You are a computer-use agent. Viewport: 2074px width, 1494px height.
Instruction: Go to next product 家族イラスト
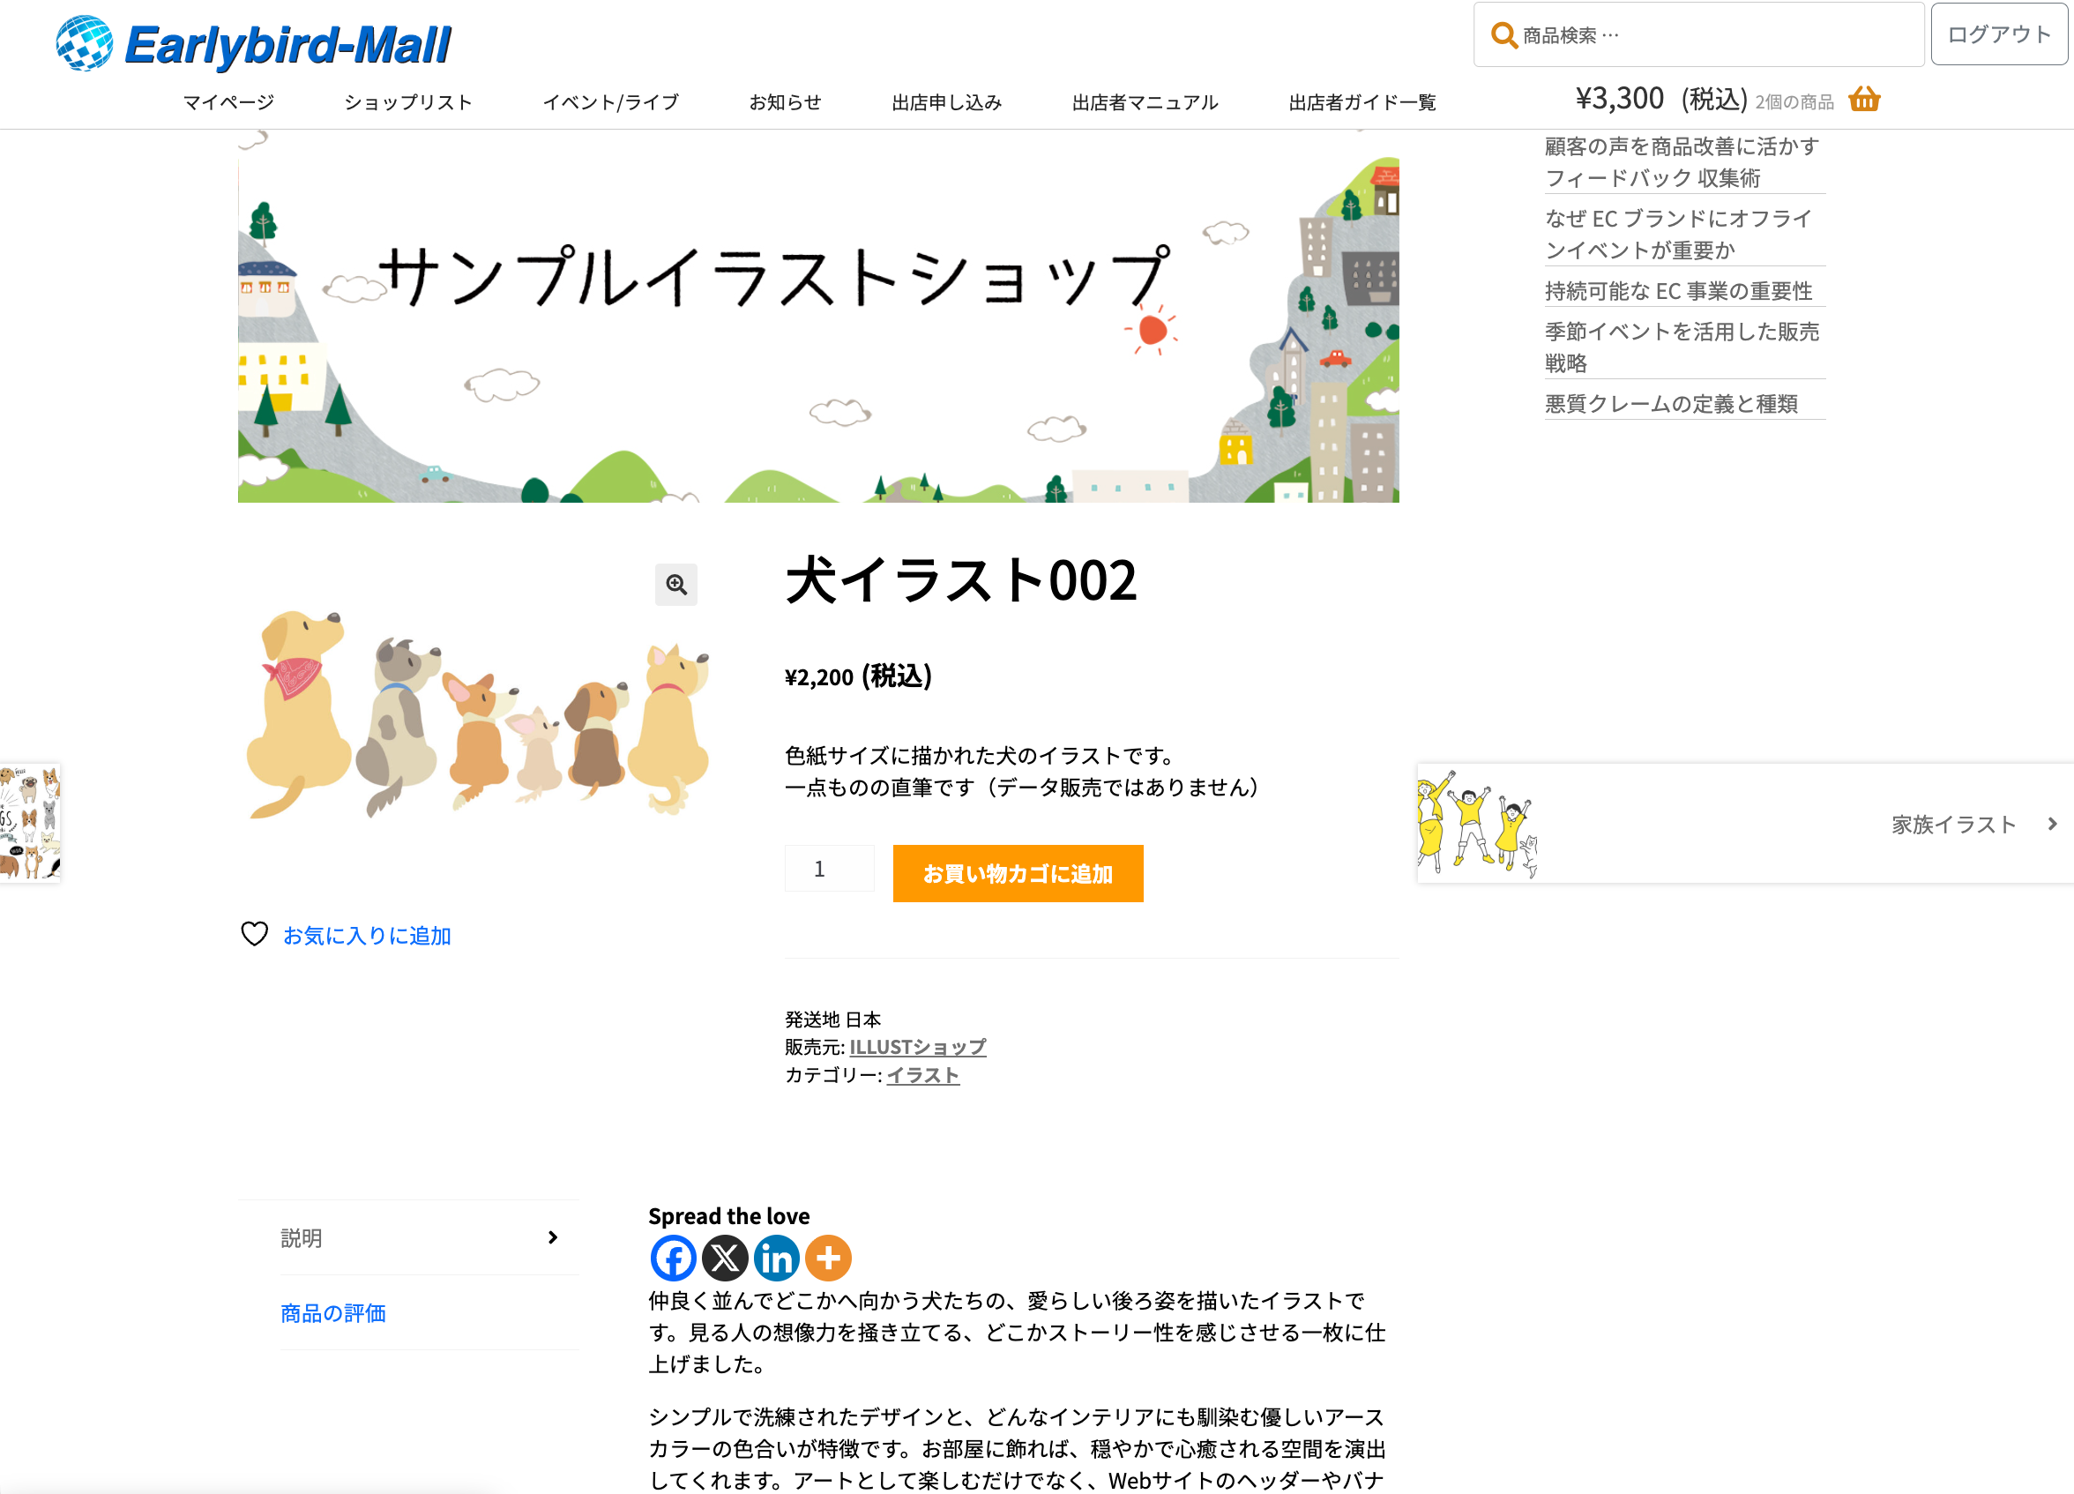[1953, 824]
